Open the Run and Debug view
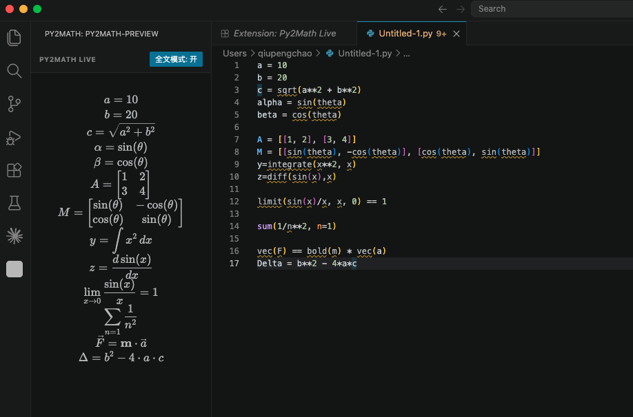Image resolution: width=633 pixels, height=417 pixels. (14, 137)
